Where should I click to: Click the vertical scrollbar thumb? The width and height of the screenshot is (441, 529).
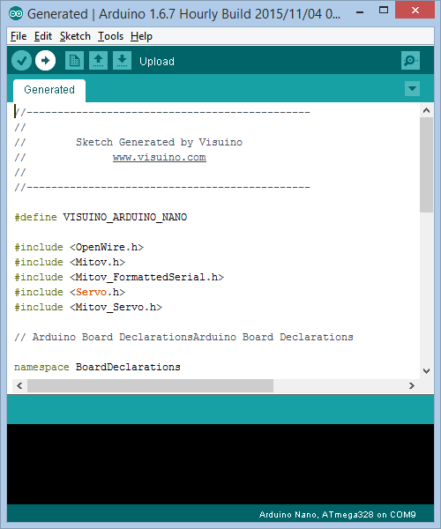click(427, 165)
